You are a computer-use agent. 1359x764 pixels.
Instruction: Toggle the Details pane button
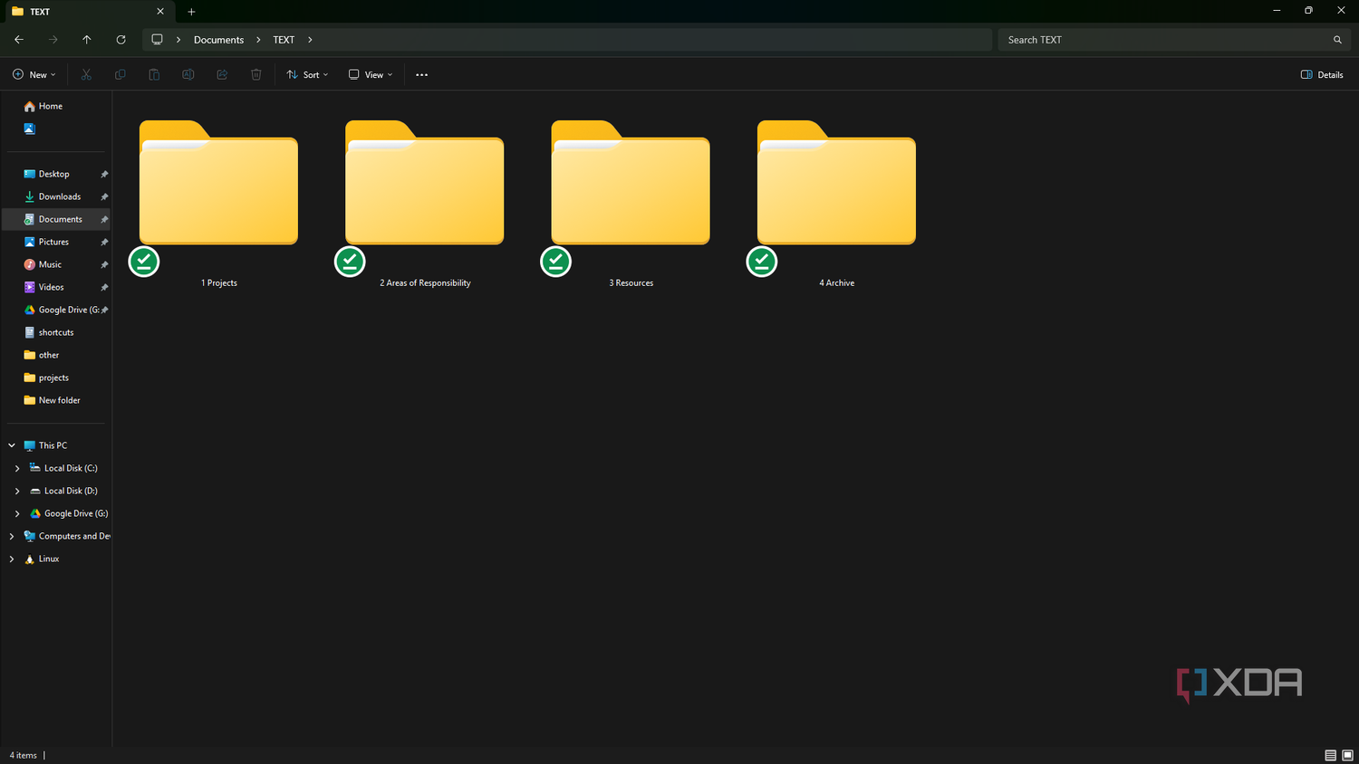pyautogui.click(x=1322, y=74)
